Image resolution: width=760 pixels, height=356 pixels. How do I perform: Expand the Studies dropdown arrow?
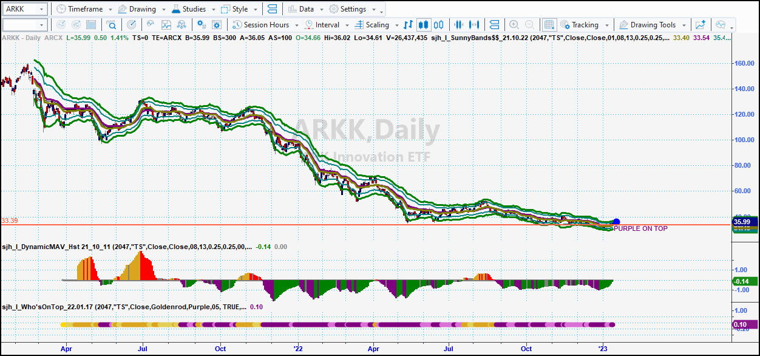point(213,10)
